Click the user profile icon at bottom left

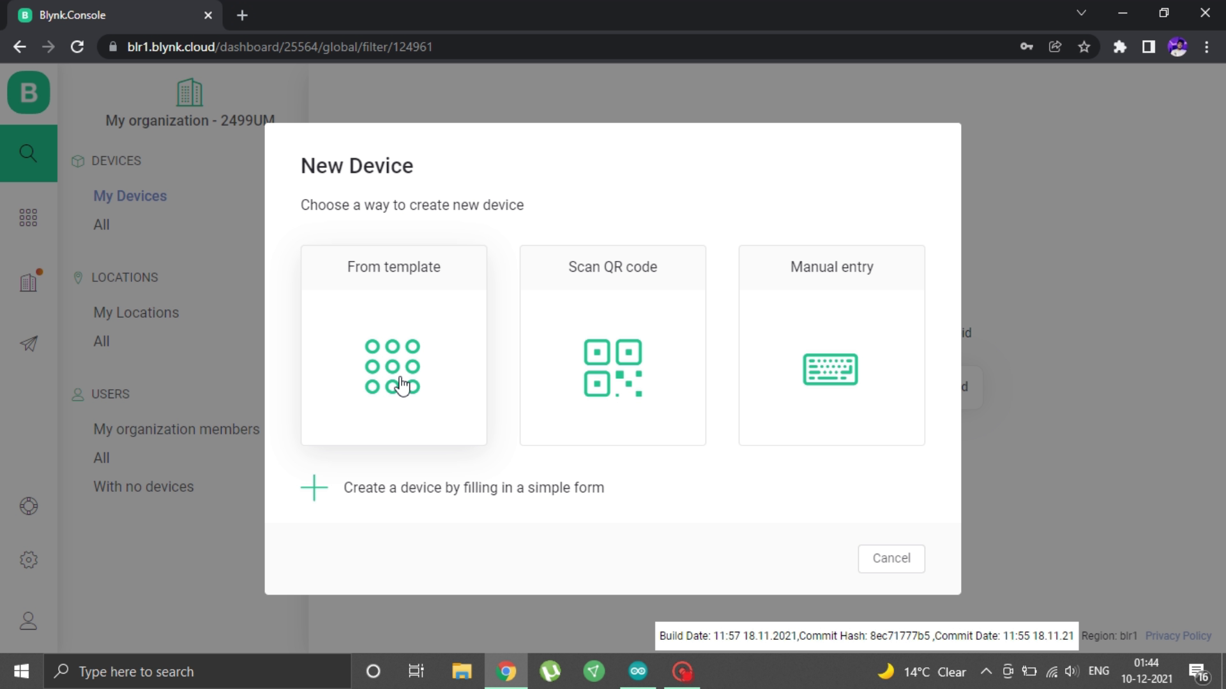29,621
